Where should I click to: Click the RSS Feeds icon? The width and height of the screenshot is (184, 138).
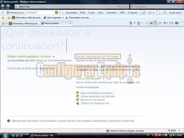(139, 23)
